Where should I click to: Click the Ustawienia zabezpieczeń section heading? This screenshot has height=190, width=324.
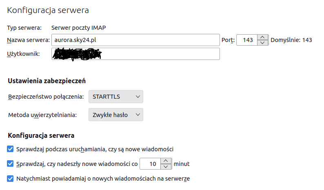(x=47, y=81)
